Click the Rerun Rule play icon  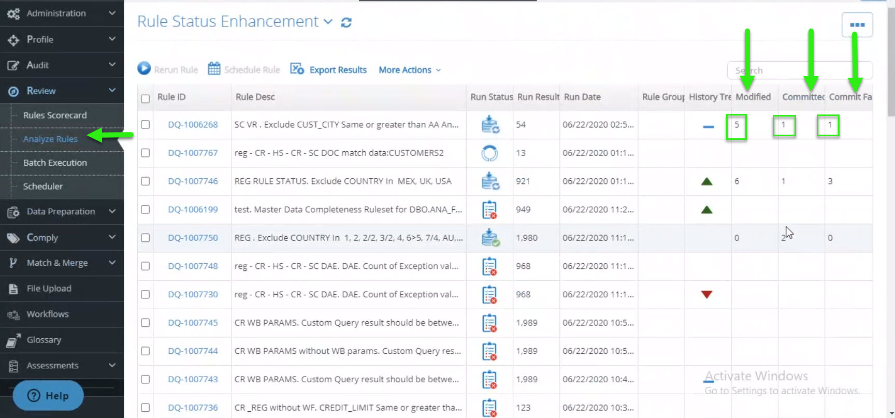144,68
